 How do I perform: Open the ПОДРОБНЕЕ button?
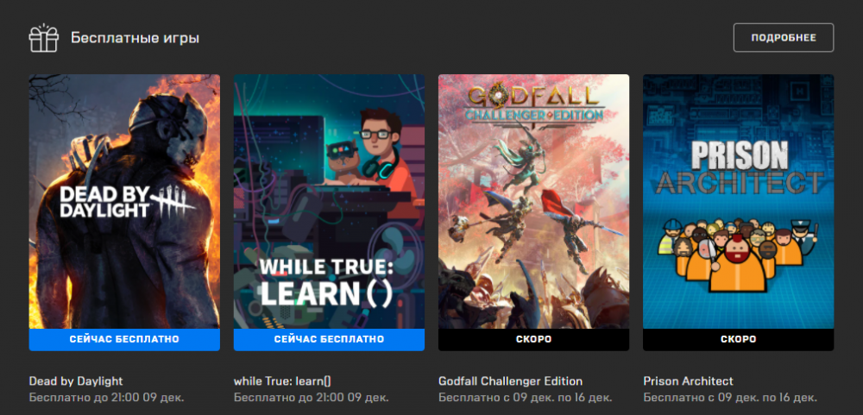tap(784, 38)
